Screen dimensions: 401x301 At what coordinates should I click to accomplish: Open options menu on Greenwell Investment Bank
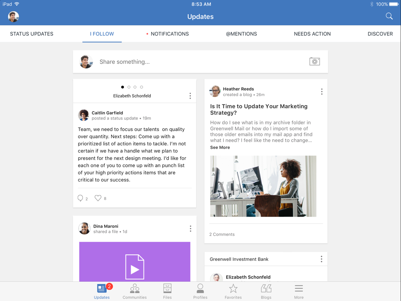[322, 259]
